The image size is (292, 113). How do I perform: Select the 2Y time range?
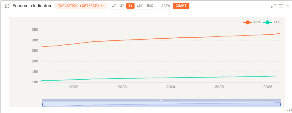pyautogui.click(x=122, y=6)
